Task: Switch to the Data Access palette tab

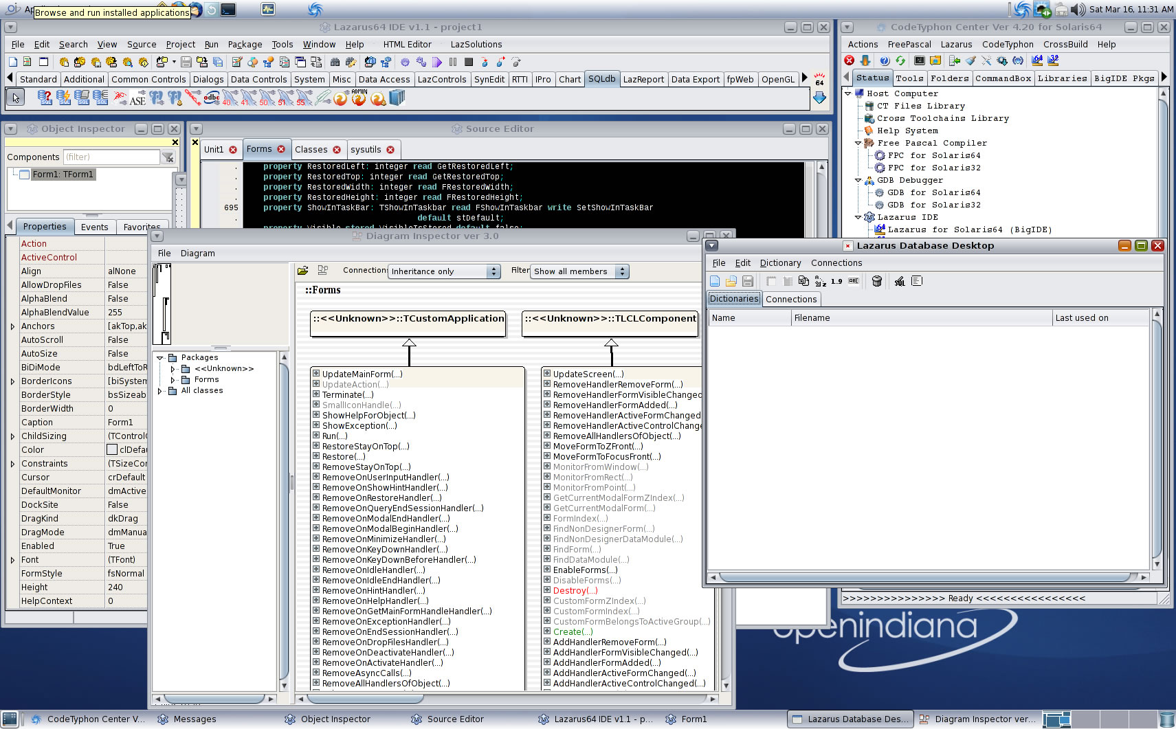Action: tap(384, 79)
